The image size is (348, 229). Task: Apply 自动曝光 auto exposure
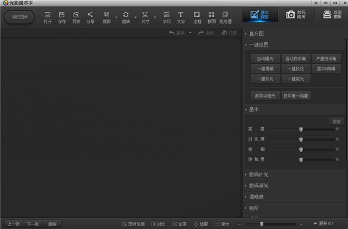pos(265,58)
